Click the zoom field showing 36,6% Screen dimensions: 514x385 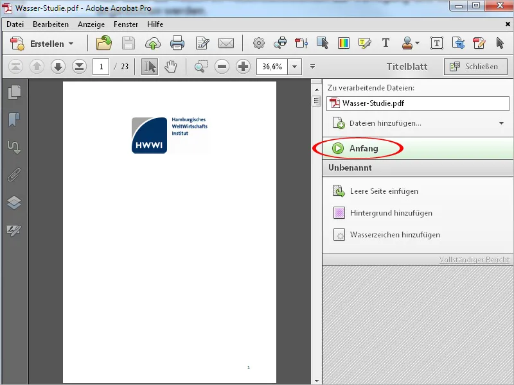click(x=272, y=67)
